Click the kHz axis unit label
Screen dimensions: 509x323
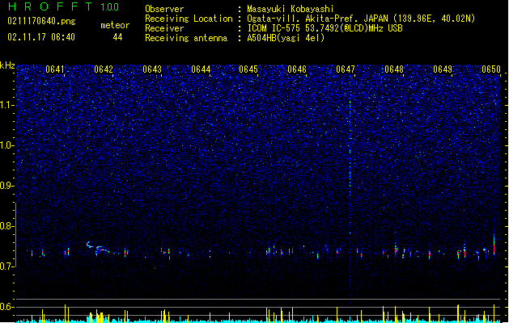pyautogui.click(x=7, y=65)
